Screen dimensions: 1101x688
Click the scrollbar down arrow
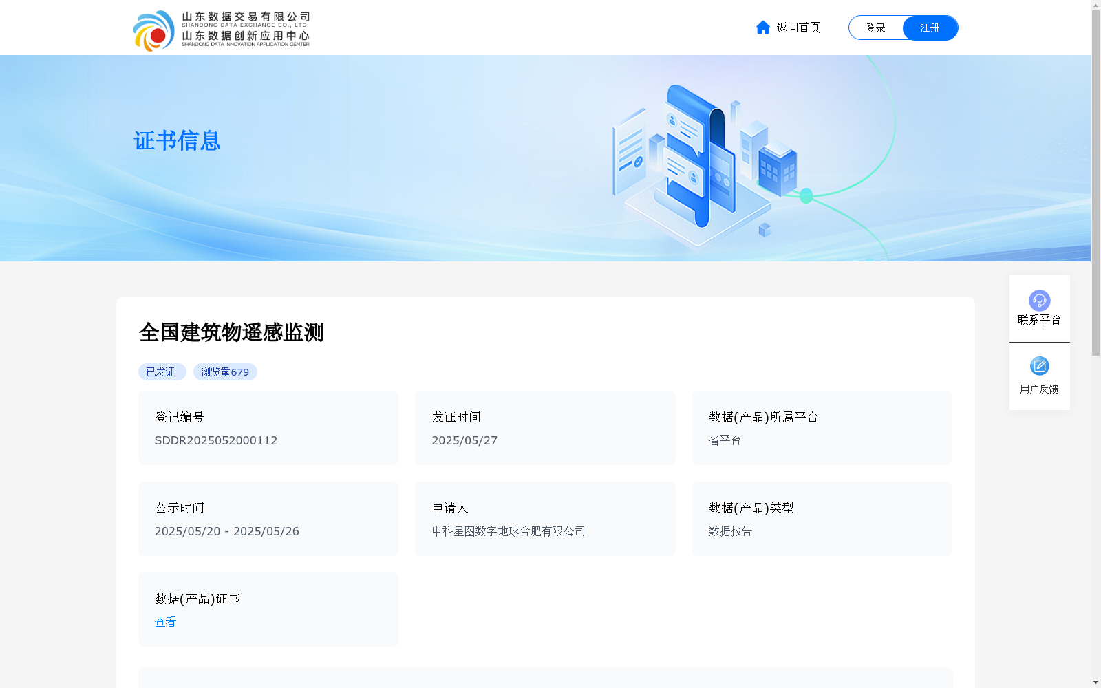[1095, 682]
